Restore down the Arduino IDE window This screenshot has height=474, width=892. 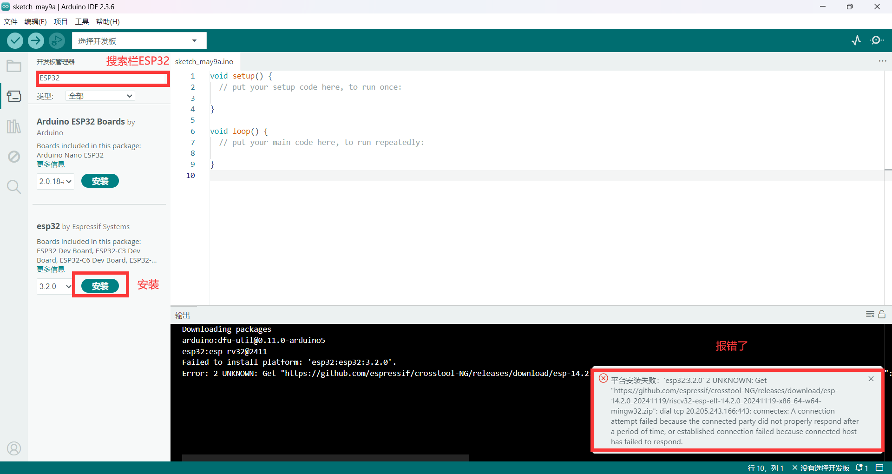[x=850, y=7]
